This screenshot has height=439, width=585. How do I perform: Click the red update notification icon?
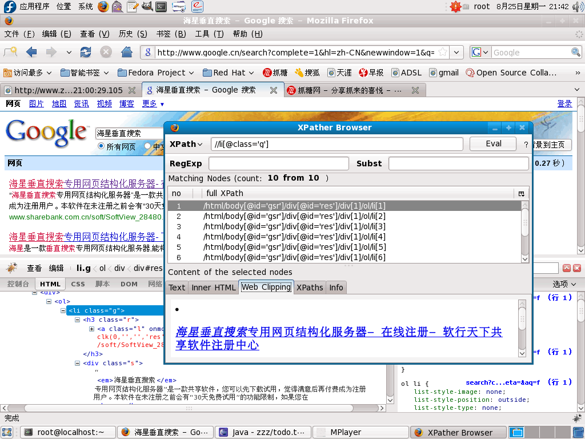[455, 6]
